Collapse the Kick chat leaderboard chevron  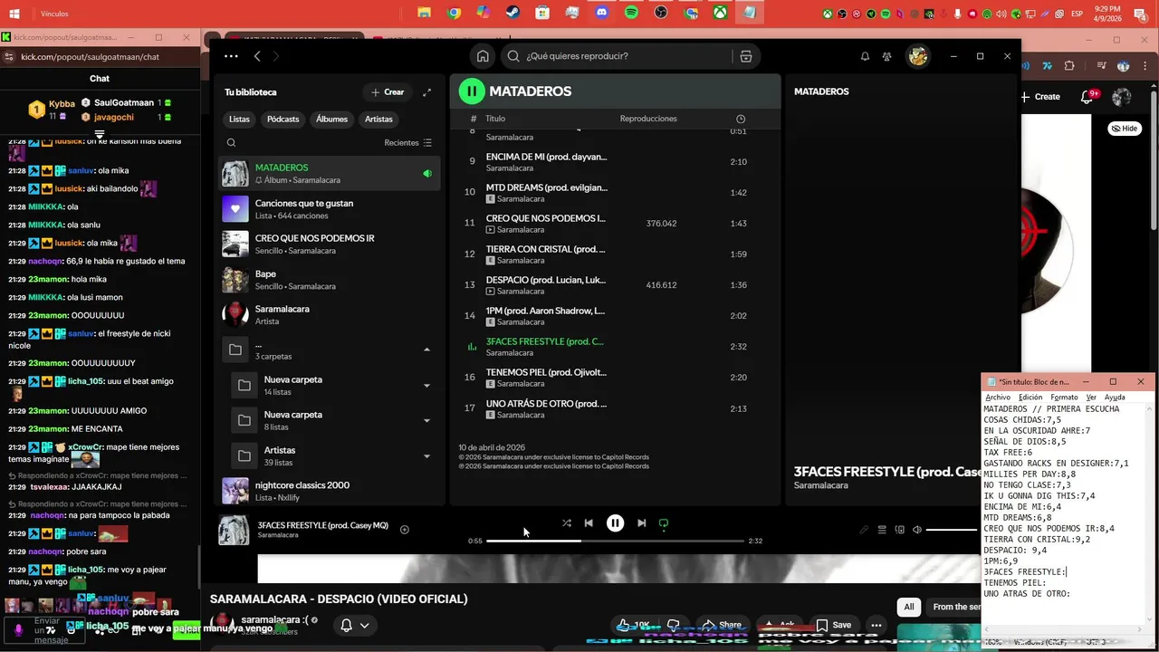click(x=100, y=134)
